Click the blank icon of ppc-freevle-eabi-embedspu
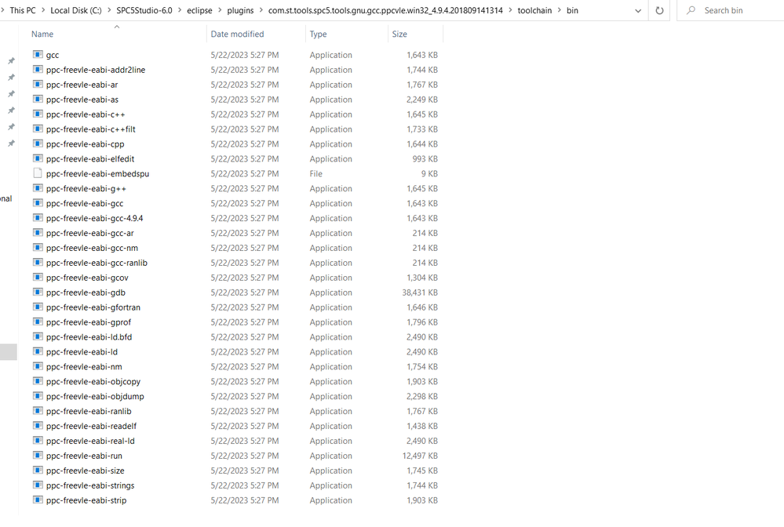Viewport: 784px width, 527px height. coord(38,173)
